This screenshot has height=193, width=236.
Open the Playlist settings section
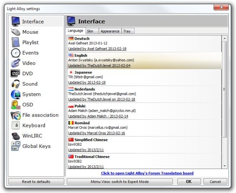(x=36, y=42)
